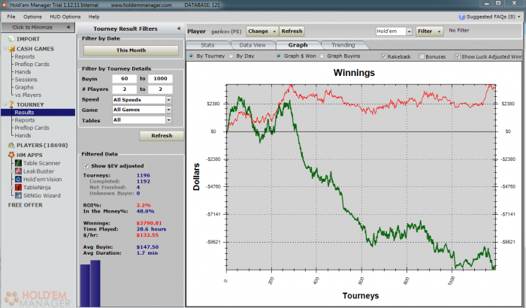Select the By Tourney radio button

[191, 56]
